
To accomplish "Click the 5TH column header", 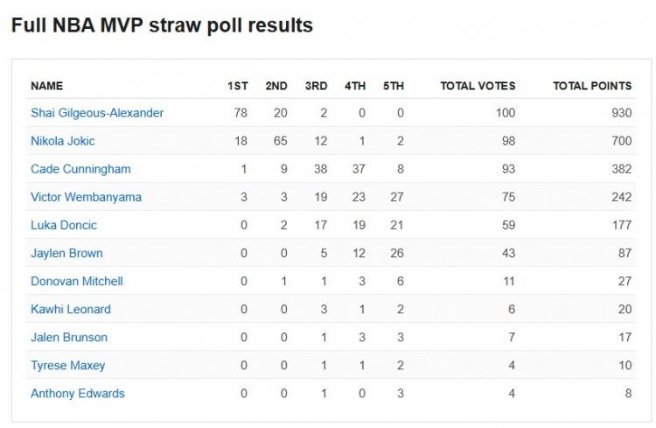I will click(394, 86).
